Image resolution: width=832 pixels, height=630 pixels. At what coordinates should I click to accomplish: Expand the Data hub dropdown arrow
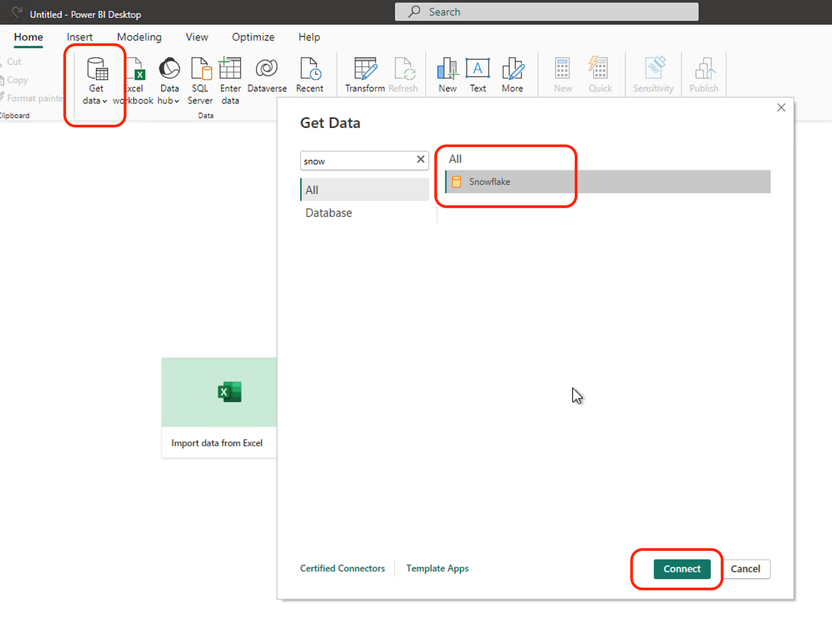pyautogui.click(x=177, y=101)
